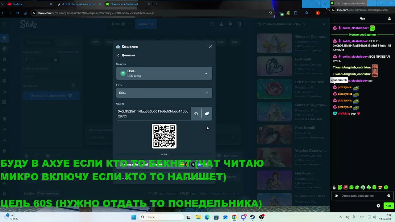Open the Stake sidebar hamburger menu
This screenshot has width=395, height=222.
tap(4, 24)
